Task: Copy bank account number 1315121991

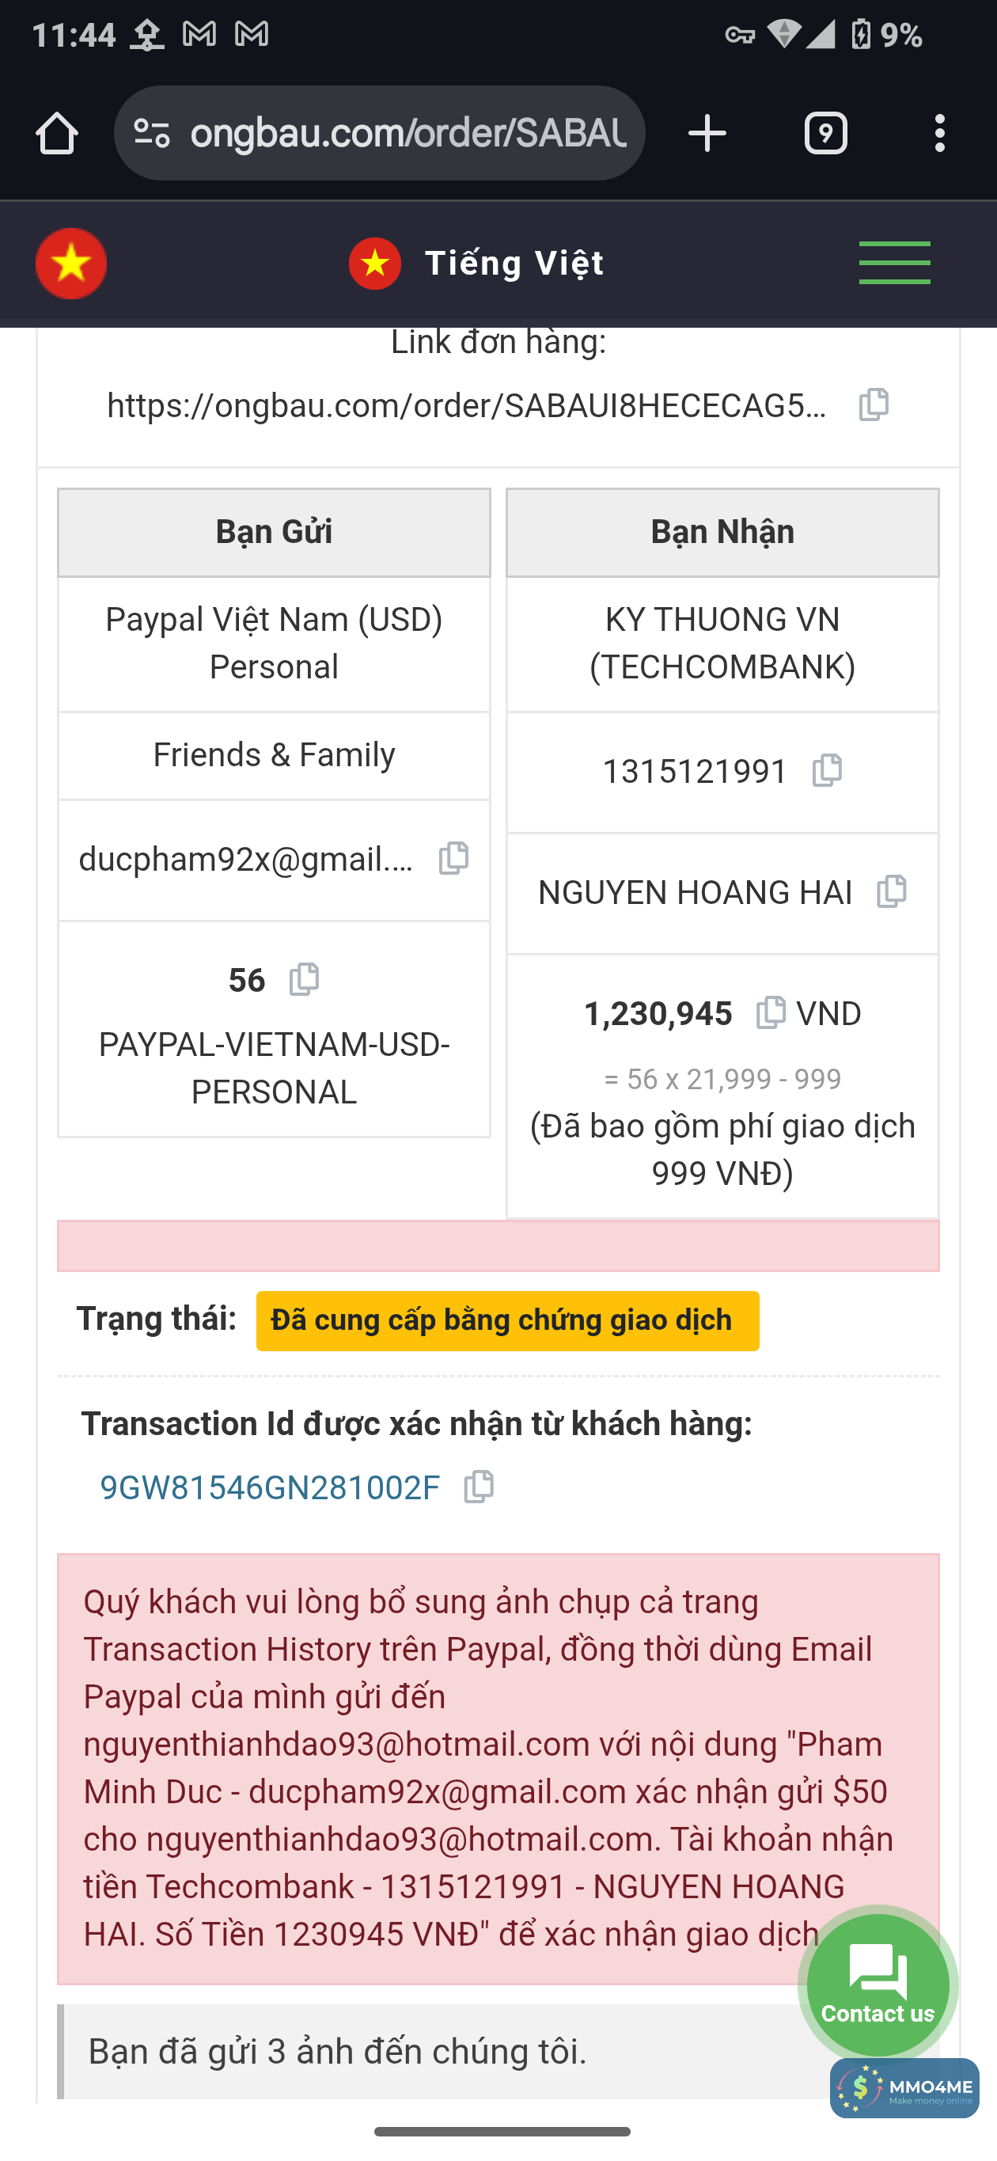Action: [x=827, y=770]
